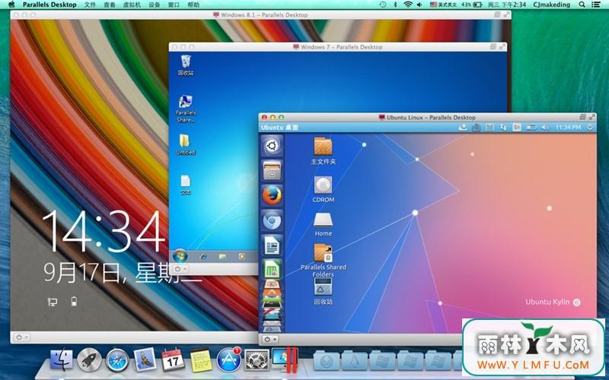
Task: Open App Store in the Dock
Action: [x=229, y=359]
